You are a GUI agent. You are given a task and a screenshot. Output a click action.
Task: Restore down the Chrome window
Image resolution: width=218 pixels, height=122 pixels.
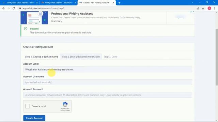click(x=207, y=2)
